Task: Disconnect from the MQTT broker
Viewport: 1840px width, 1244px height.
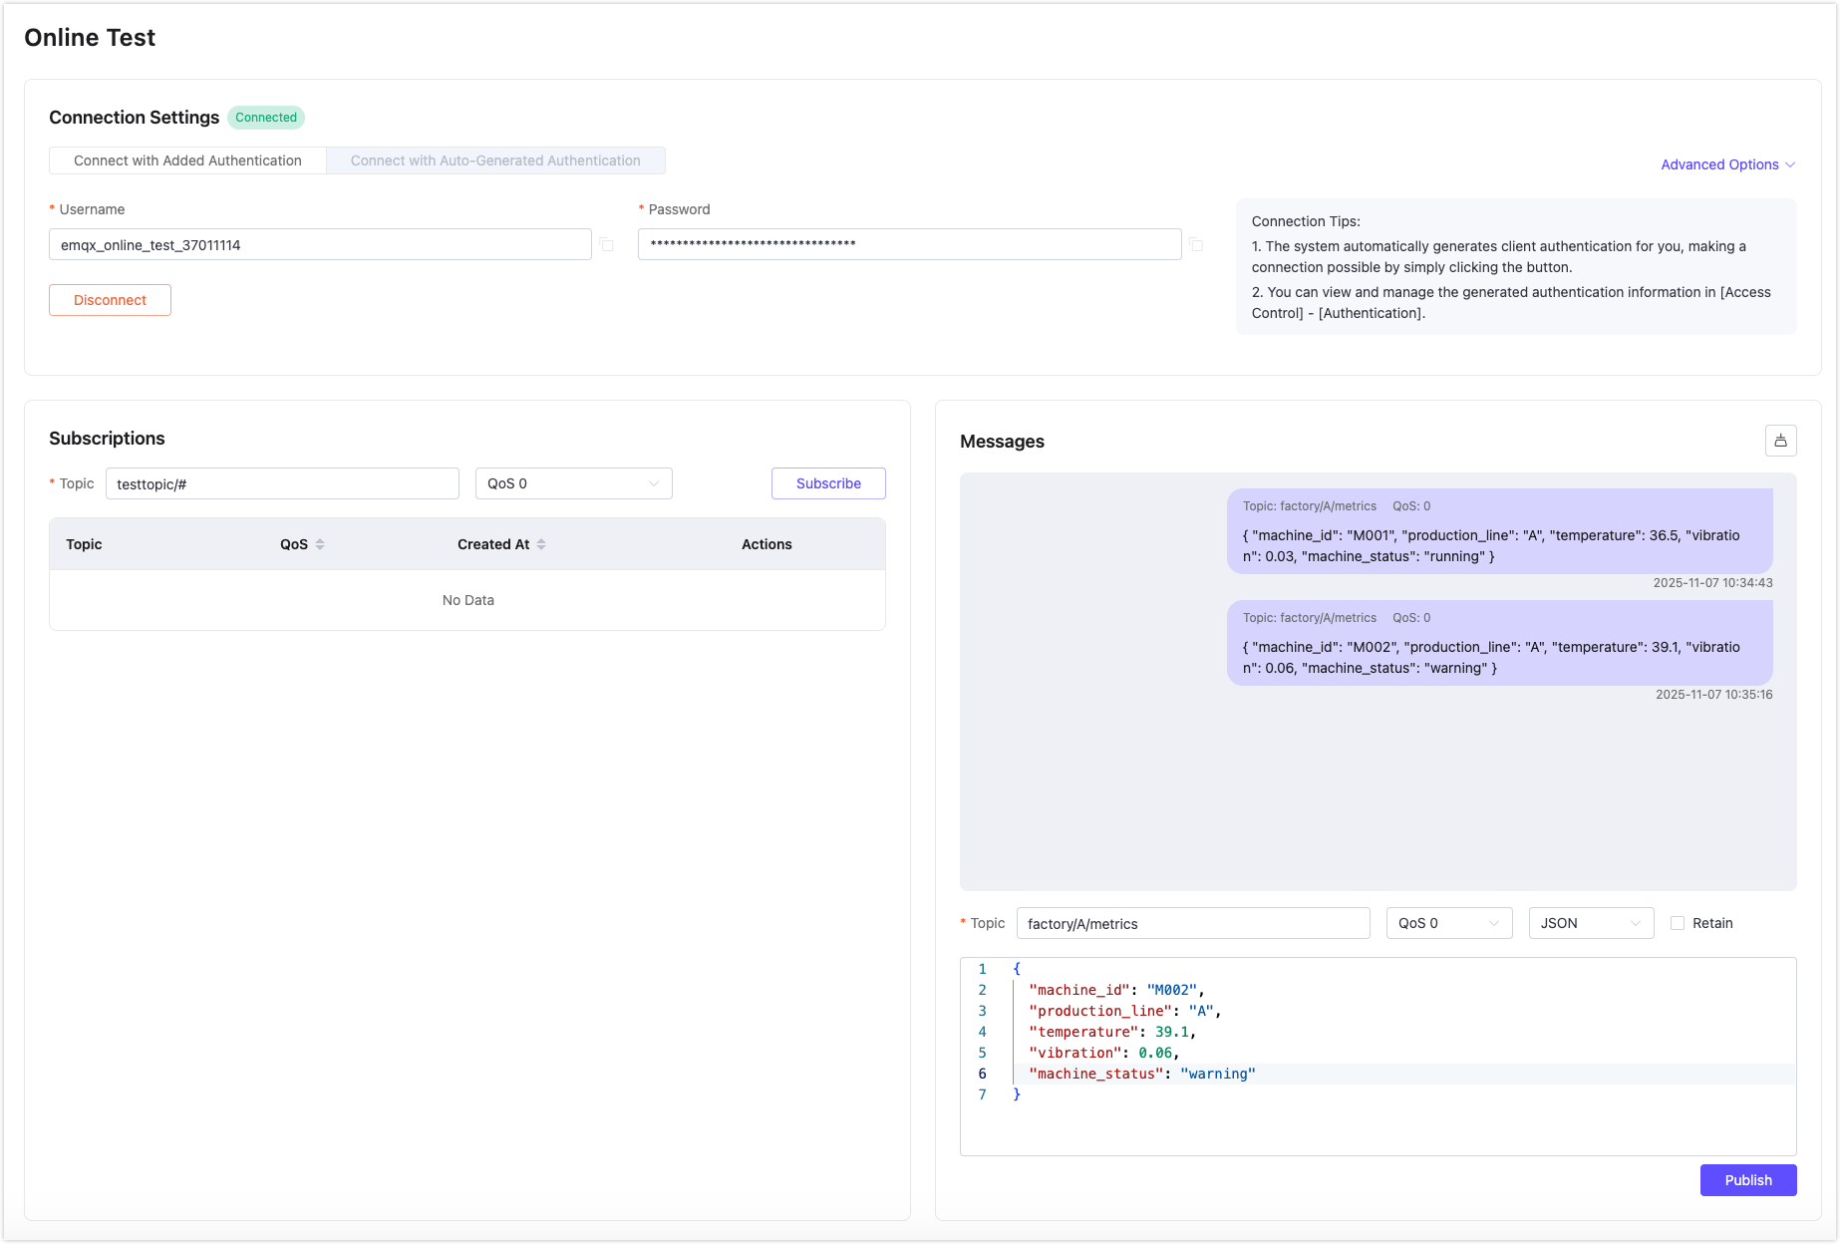Action: click(x=110, y=299)
